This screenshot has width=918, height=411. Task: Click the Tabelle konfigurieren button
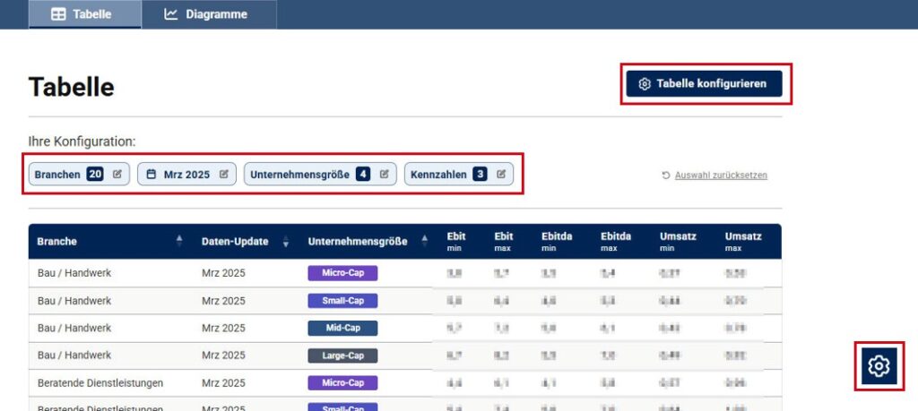pos(704,83)
